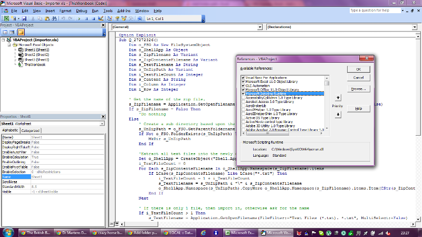Click the Find binoculars icon
This screenshot has width=422, height=237.
click(x=54, y=18)
